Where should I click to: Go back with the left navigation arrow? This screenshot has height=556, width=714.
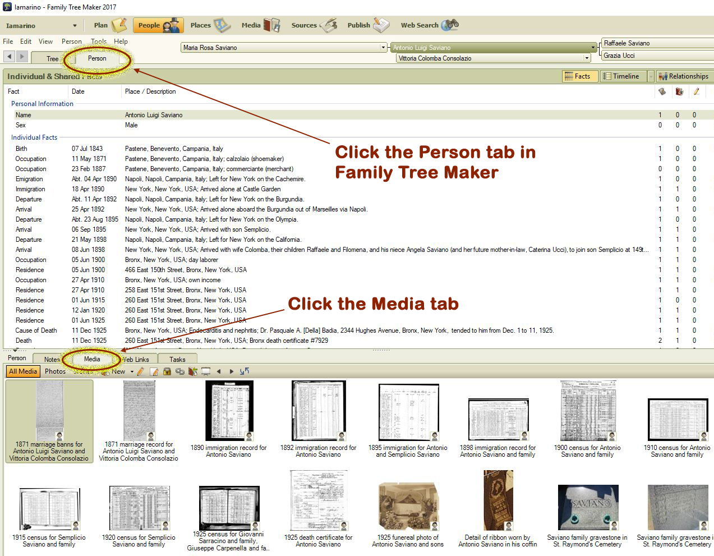[x=10, y=56]
